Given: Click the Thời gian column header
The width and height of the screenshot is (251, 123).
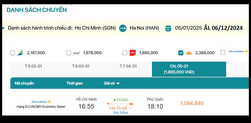Looking at the screenshot, I should pos(74,83).
